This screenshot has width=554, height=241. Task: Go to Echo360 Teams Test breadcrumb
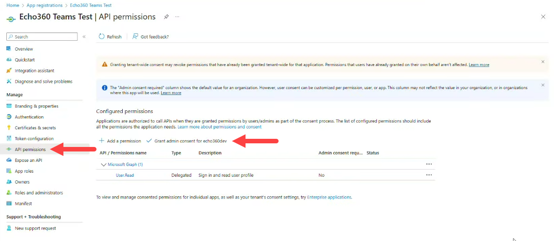coord(91,5)
